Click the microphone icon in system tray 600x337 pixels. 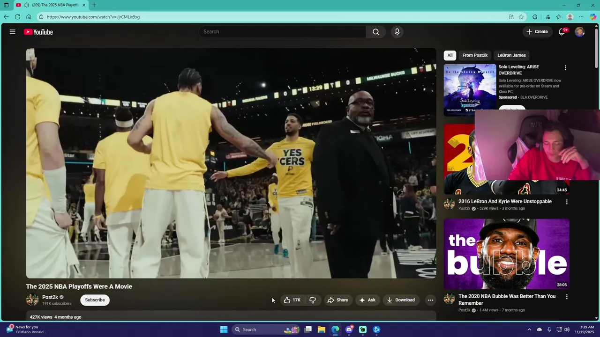[549, 330]
